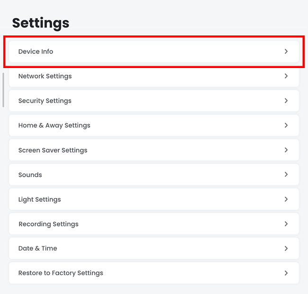
Task: Click chevron icon next to Sounds
Action: pos(286,174)
